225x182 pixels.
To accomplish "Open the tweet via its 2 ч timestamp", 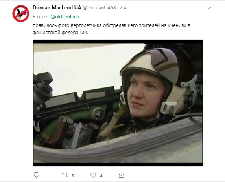I will [123, 8].
